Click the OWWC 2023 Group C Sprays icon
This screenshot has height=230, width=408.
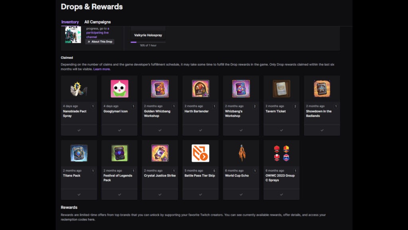281,153
